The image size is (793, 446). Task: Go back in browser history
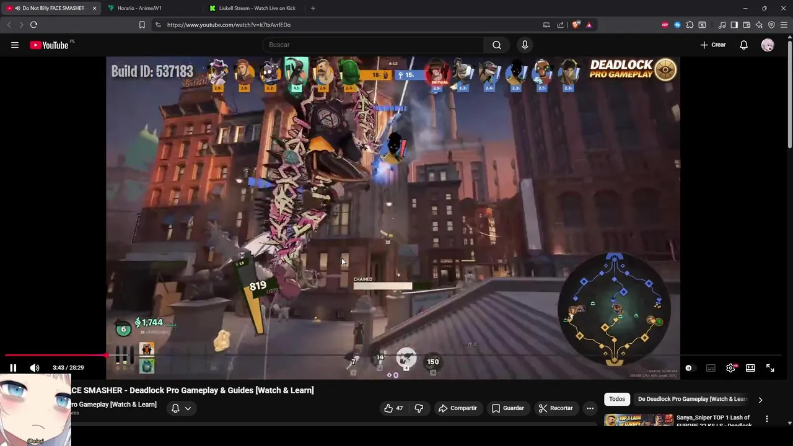coord(9,25)
